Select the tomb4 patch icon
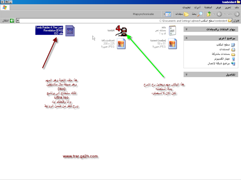 coord(121,31)
